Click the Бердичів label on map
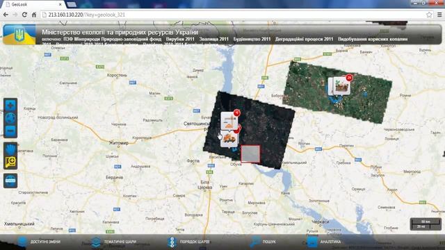The height and width of the screenshot is (250, 445). coord(114,178)
